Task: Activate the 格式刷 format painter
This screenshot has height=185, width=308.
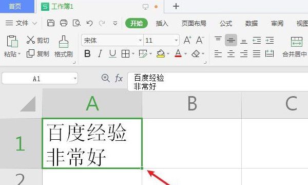Action: tap(64, 46)
